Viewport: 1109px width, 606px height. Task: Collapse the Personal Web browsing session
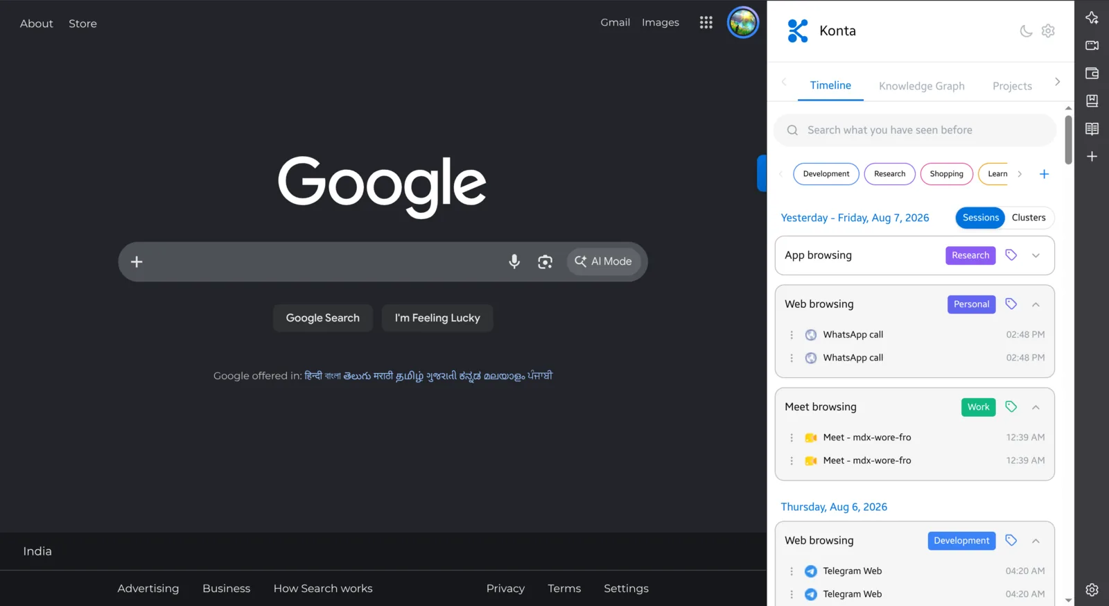[x=1036, y=304]
